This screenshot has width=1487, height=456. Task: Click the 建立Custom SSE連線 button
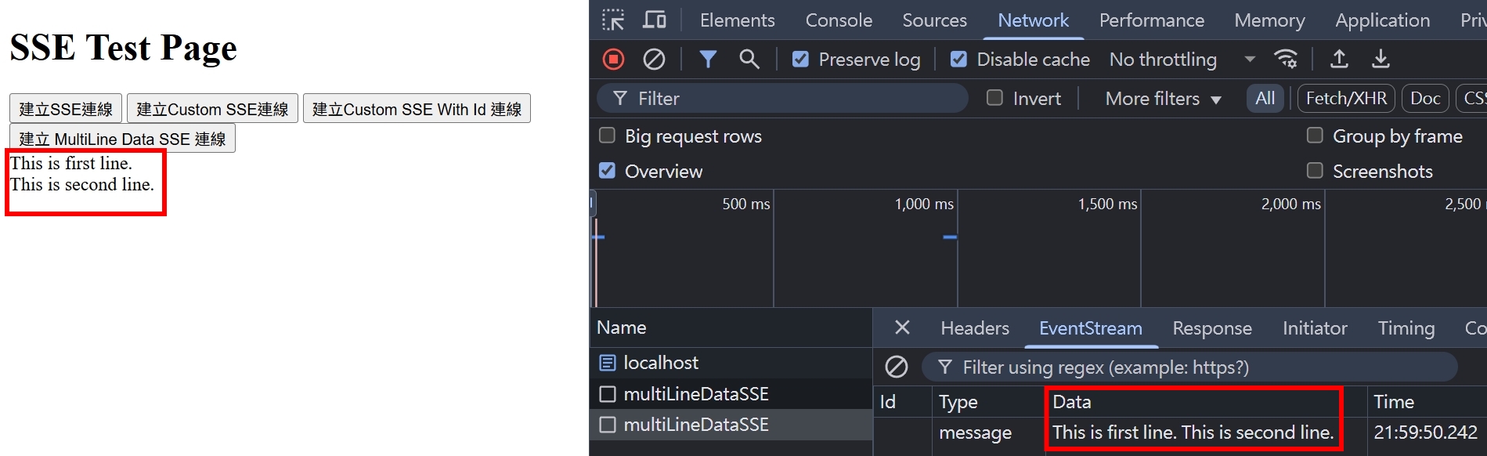point(212,109)
